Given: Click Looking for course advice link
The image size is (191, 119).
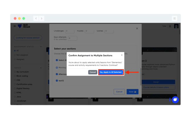Looking at the screenshot, I should click(x=28, y=38).
